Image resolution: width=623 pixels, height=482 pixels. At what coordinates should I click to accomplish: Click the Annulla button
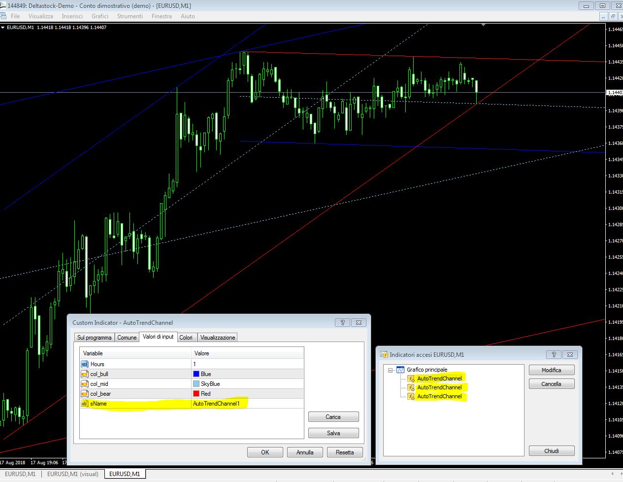(305, 452)
